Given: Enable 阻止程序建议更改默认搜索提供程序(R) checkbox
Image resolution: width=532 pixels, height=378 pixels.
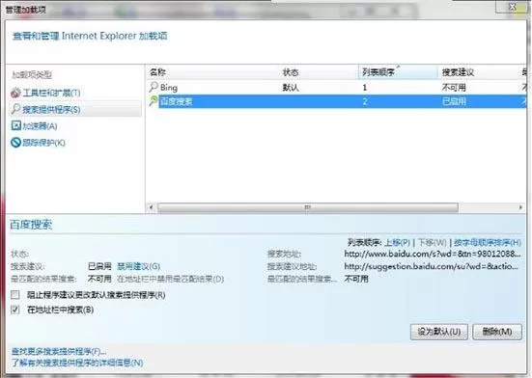Looking at the screenshot, I should click(x=14, y=295).
